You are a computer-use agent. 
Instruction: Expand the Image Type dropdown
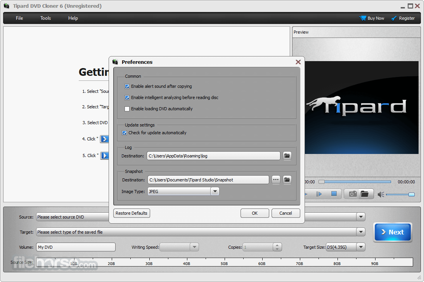click(x=215, y=191)
